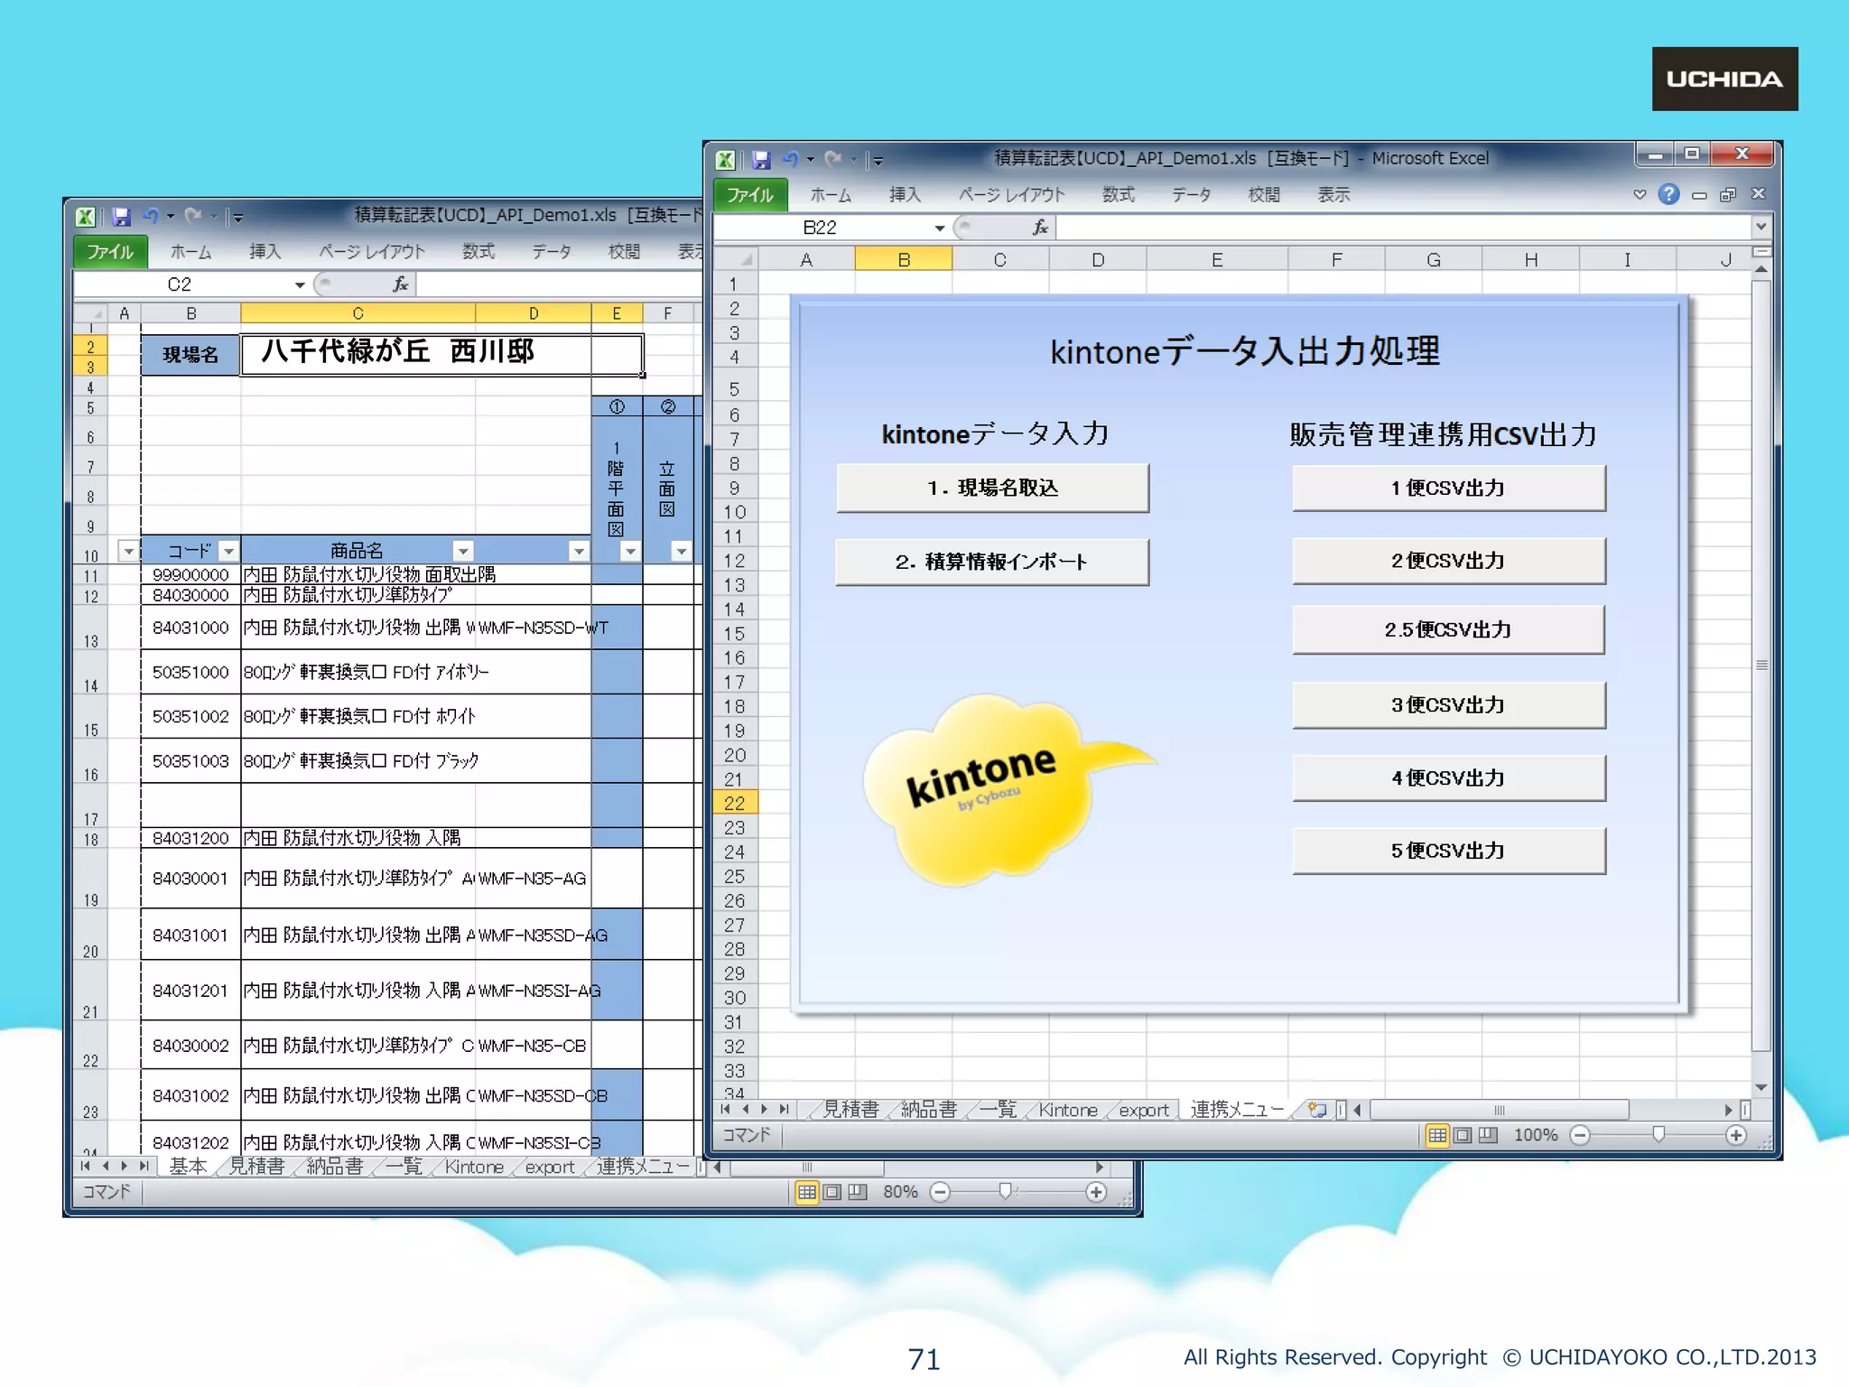Click the 2便CSV出力 button

(1448, 561)
